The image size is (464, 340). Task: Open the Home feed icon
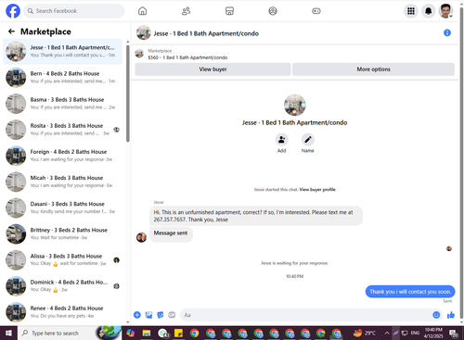coord(142,11)
